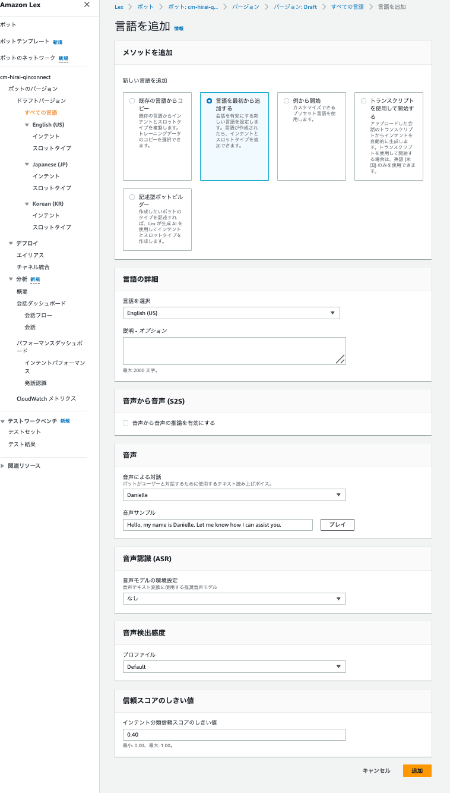Viewport: 450px width, 793px height.
Task: Select transcript-based start radio option
Action: [363, 101]
